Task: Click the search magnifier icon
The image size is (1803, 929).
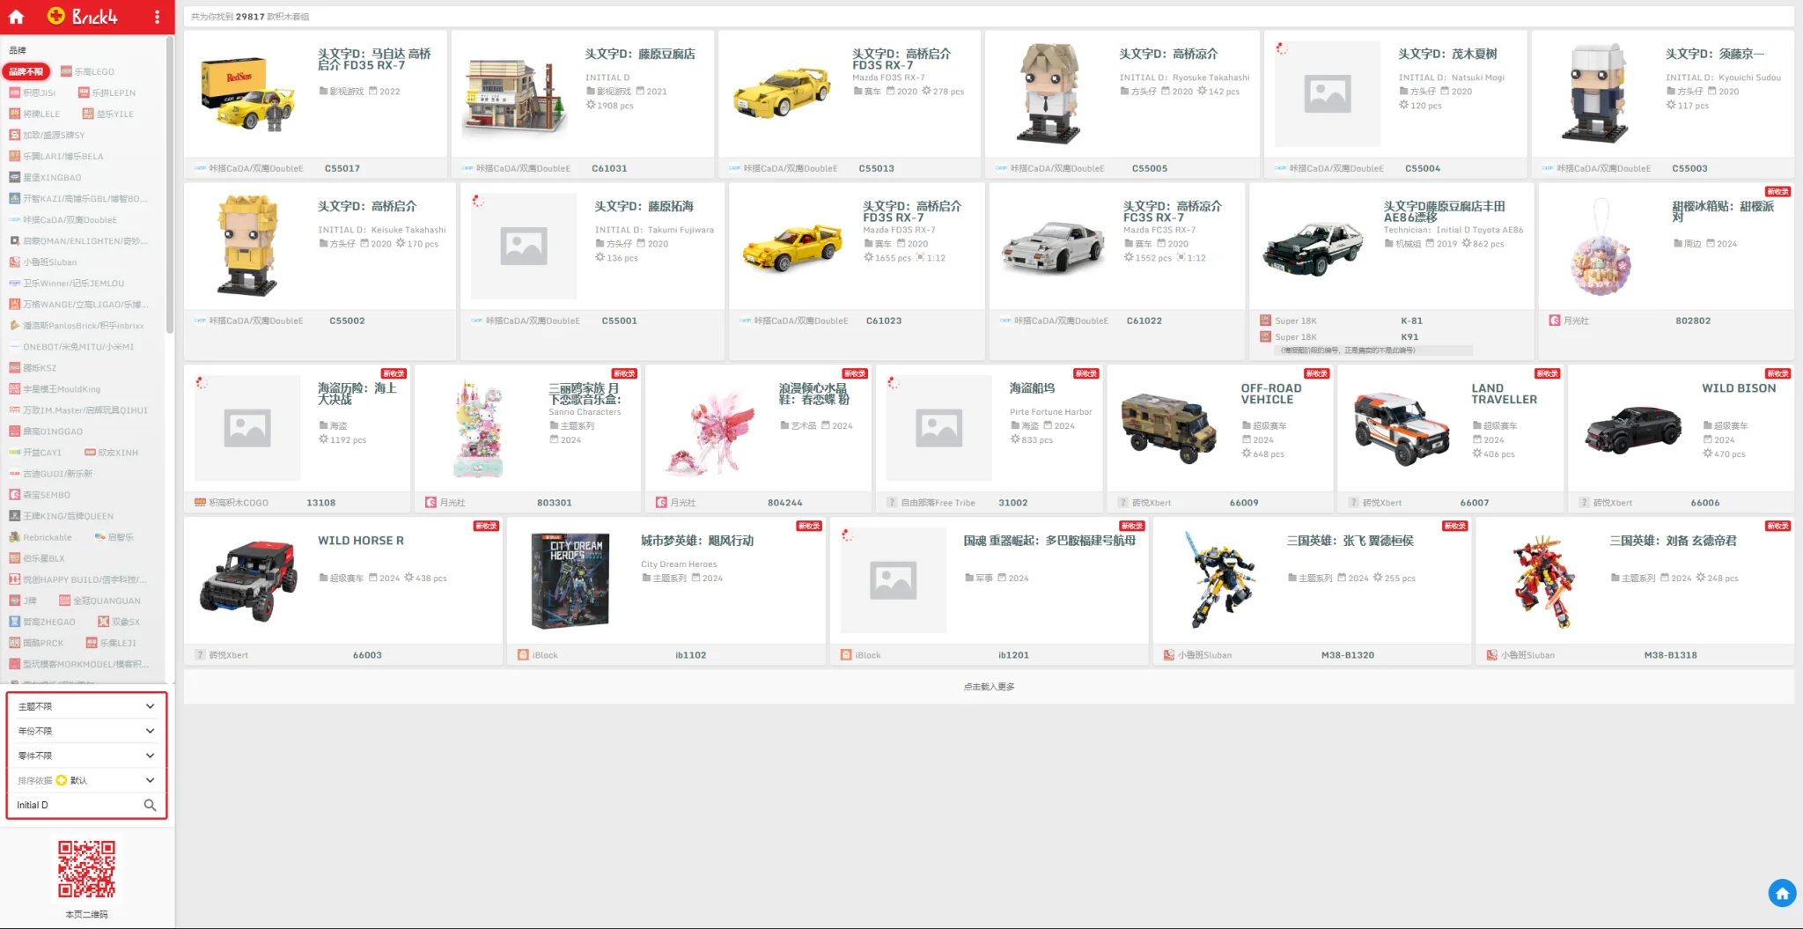Action: (x=150, y=805)
